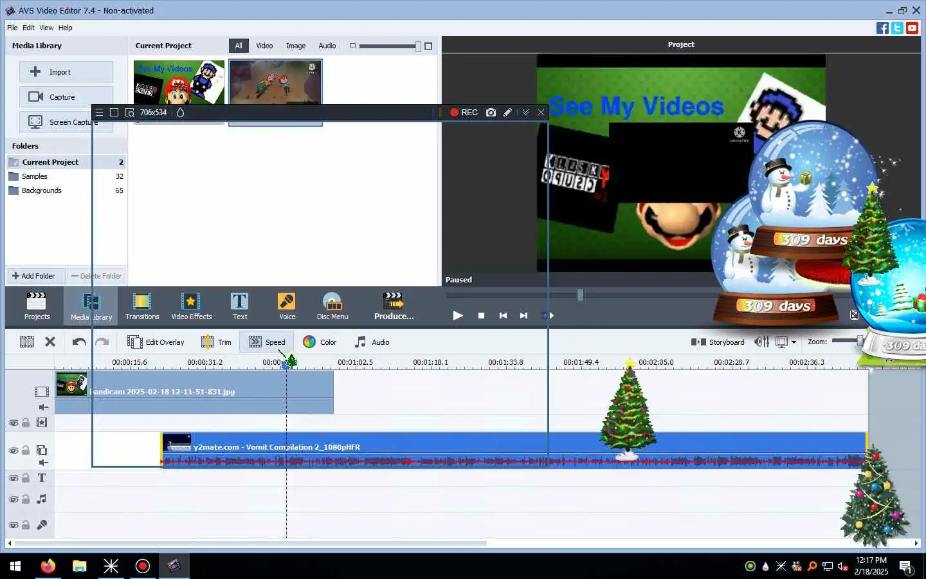This screenshot has width=926, height=579.
Task: Open the Voice recording tool
Action: coord(287,306)
